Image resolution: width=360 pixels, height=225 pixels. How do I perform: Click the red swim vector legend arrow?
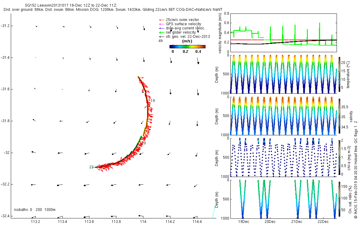(x=162, y=20)
